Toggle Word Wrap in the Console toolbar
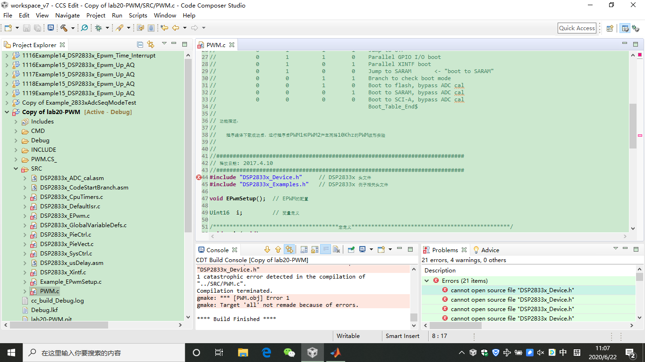 click(325, 250)
